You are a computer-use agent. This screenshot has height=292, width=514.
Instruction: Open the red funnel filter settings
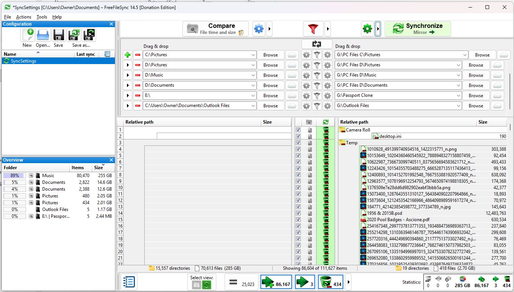[313, 29]
